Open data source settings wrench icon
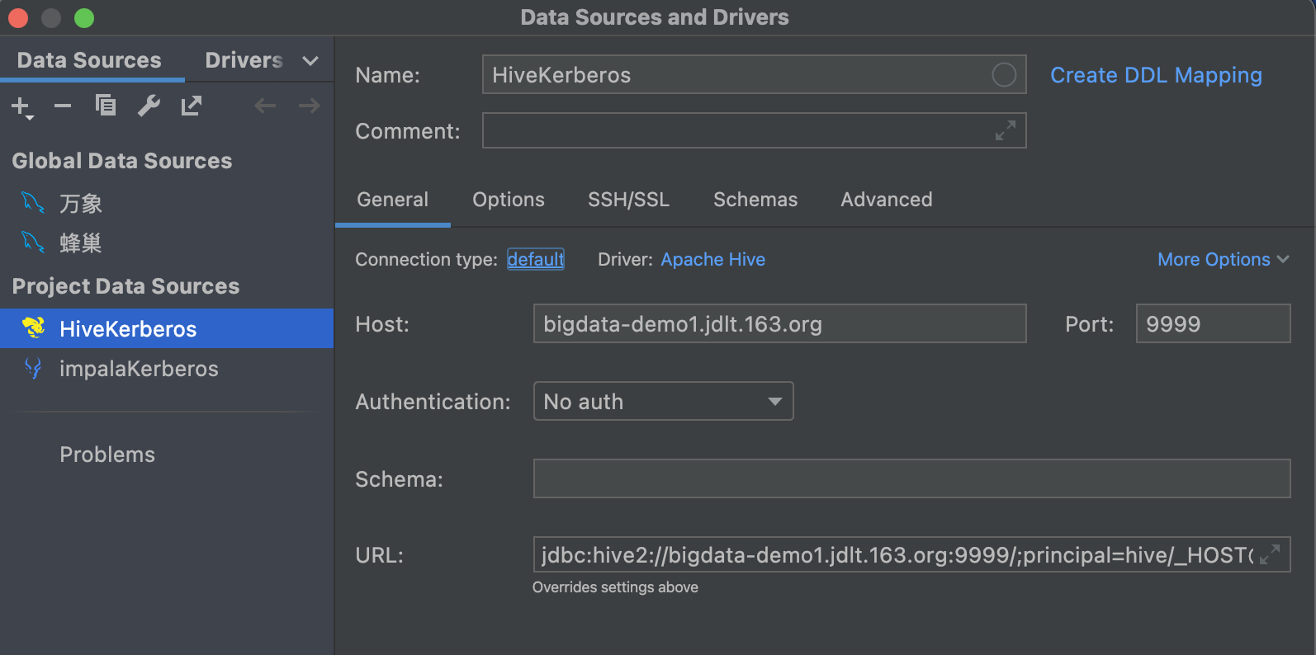 149,106
